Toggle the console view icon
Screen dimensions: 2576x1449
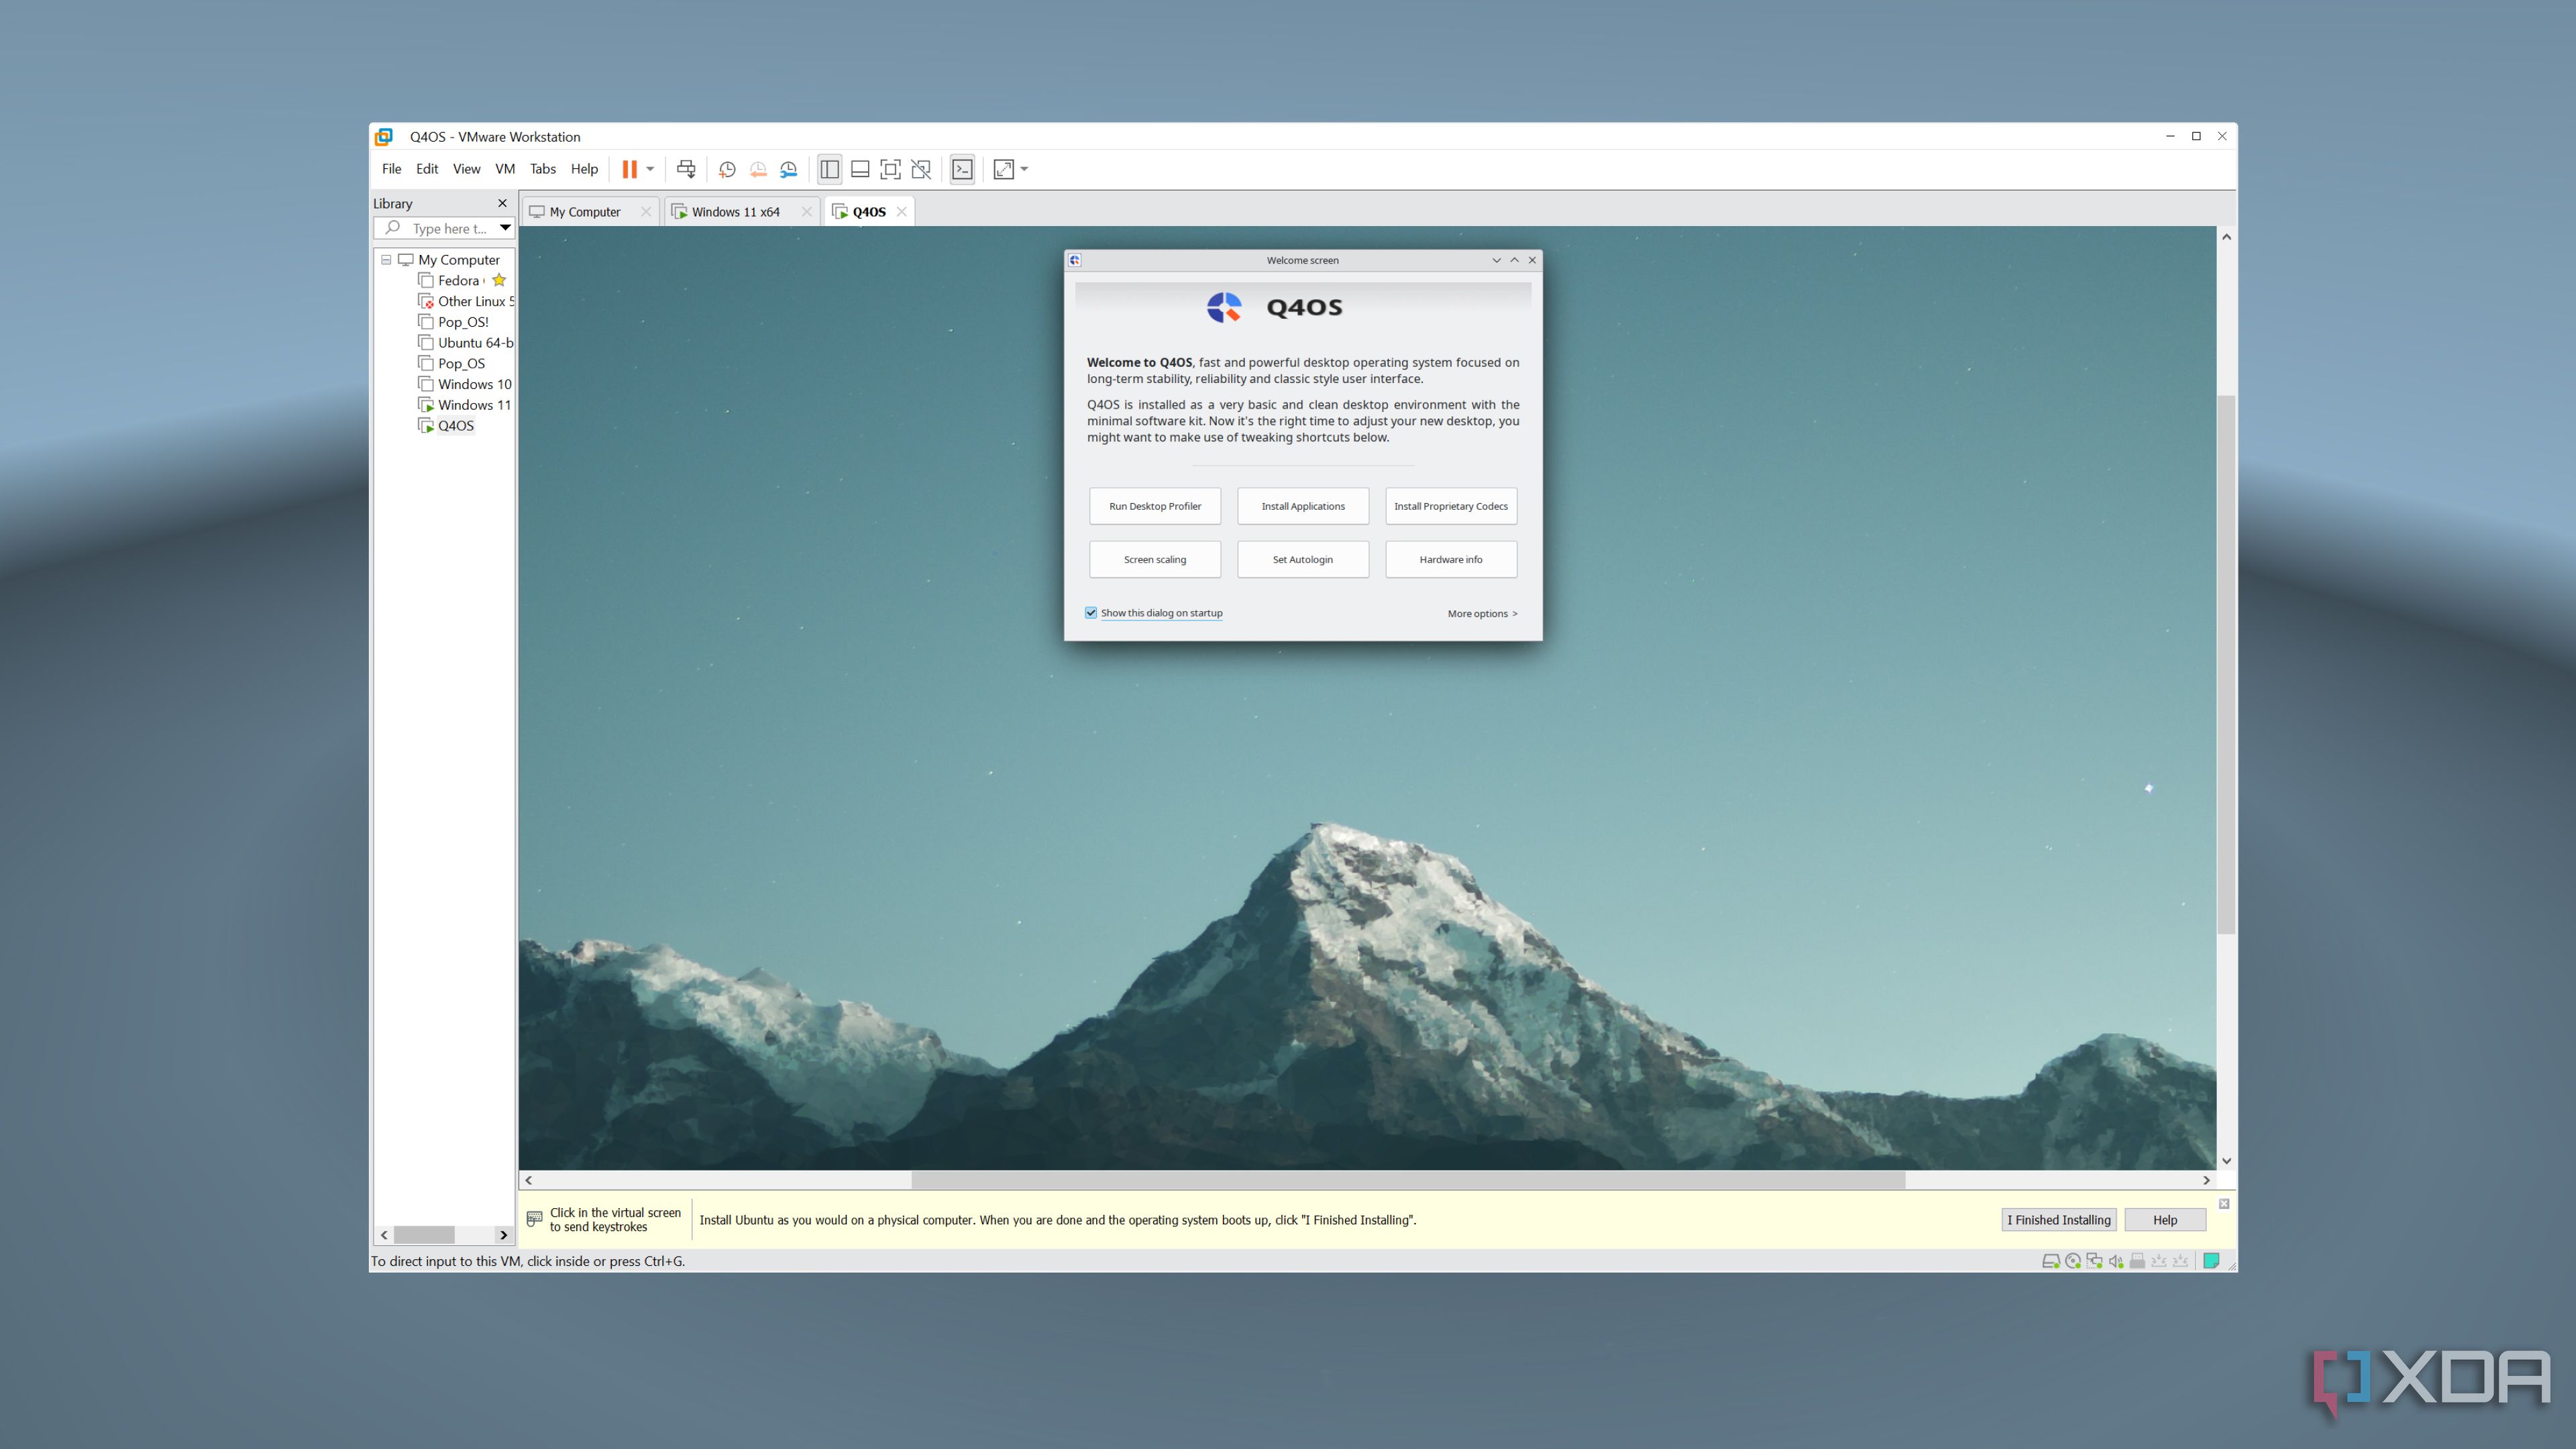[x=962, y=169]
